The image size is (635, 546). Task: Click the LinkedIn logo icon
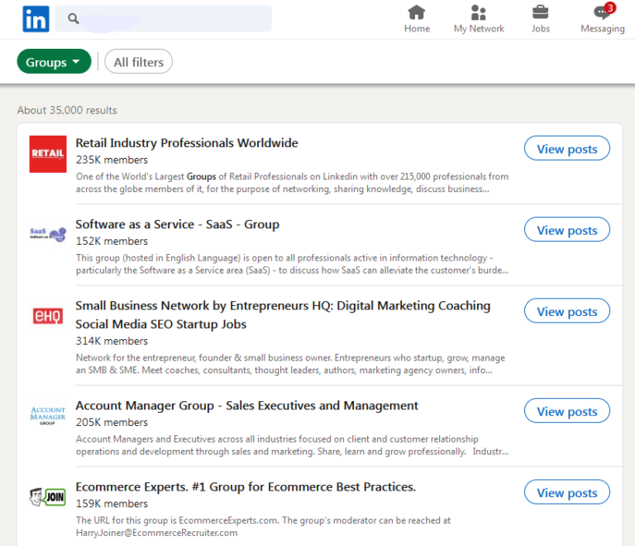(36, 18)
